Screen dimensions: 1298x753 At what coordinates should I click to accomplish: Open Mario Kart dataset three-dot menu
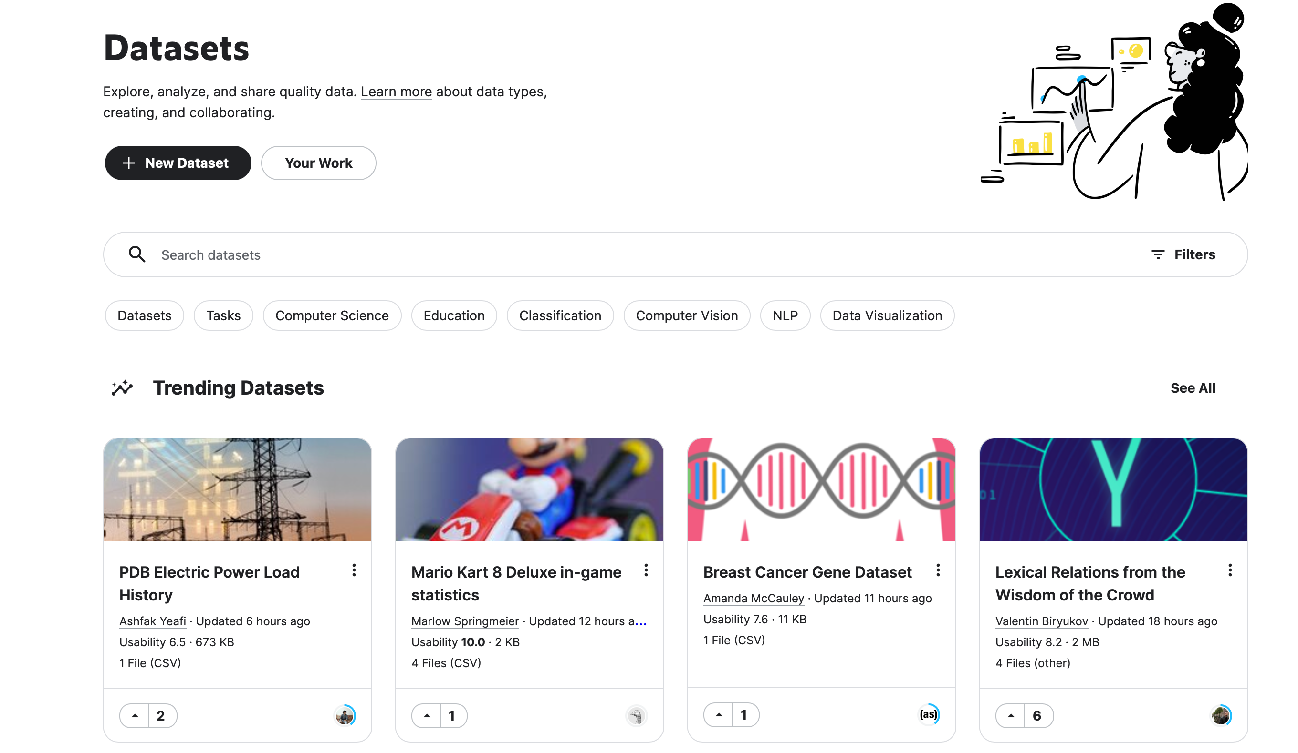click(646, 570)
